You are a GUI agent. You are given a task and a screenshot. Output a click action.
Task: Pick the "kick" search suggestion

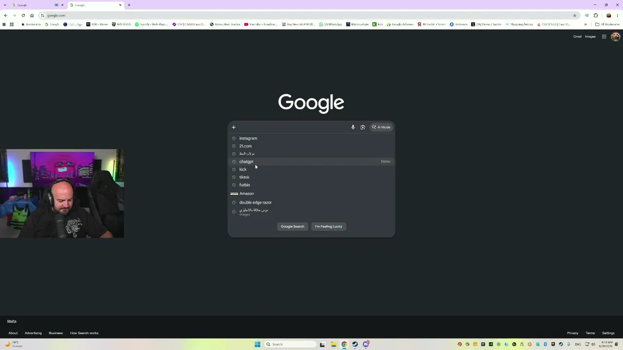pyautogui.click(x=311, y=169)
